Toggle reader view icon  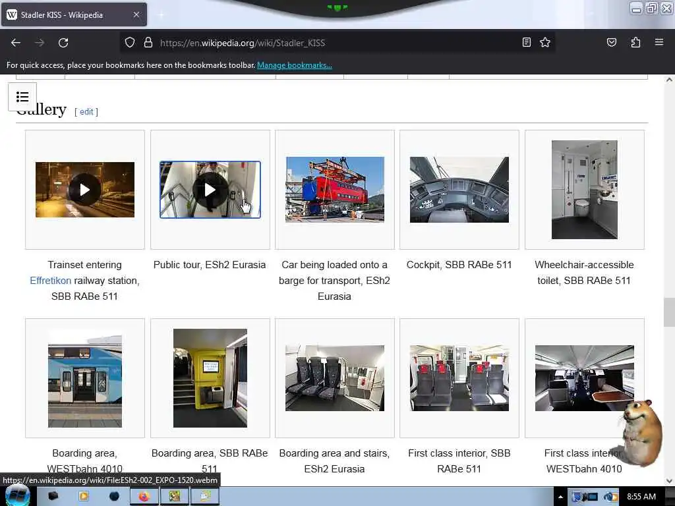click(x=526, y=42)
